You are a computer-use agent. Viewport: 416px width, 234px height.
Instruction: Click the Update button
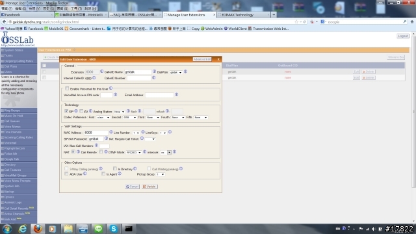coord(149,187)
